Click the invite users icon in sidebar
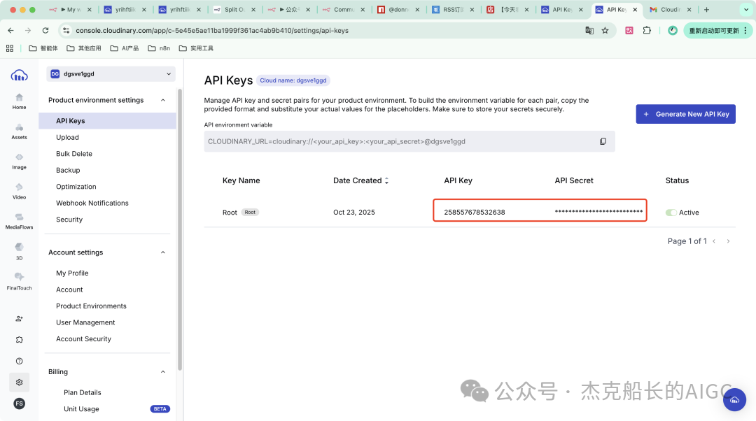 (x=20, y=318)
